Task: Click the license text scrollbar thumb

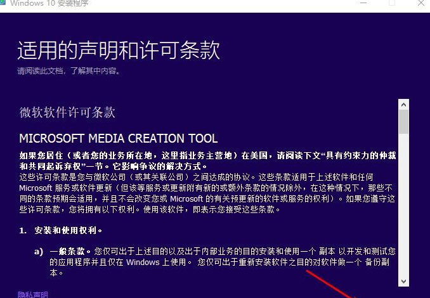Action: tap(403, 122)
